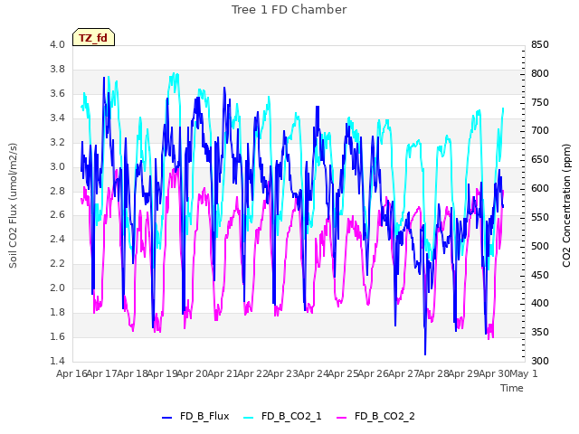Click the Apr 16 date tick label
Image resolution: width=579 pixels, height=434 pixels.
[x=71, y=373]
